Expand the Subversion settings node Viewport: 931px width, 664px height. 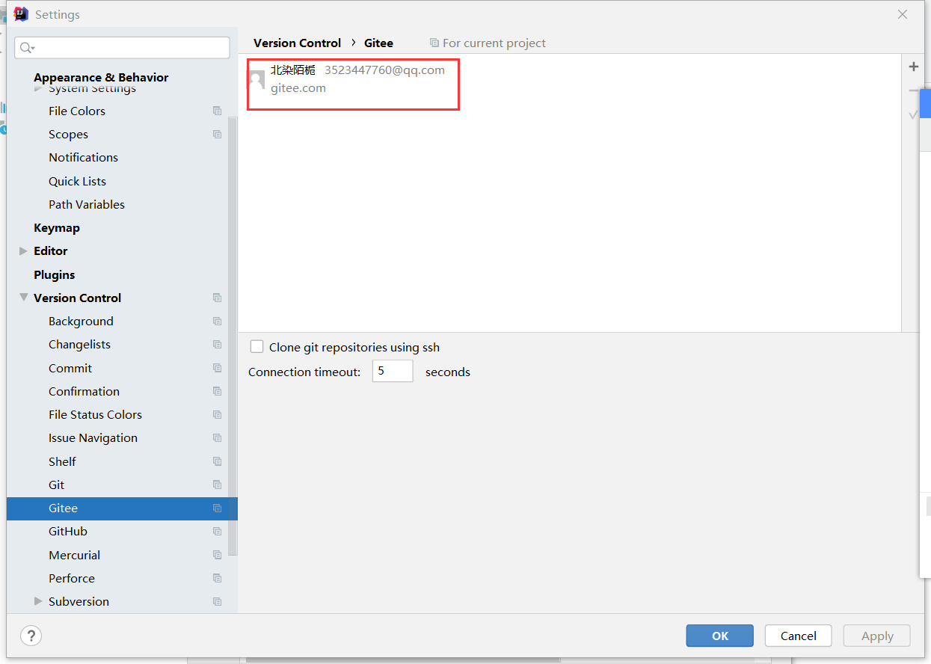tap(38, 601)
